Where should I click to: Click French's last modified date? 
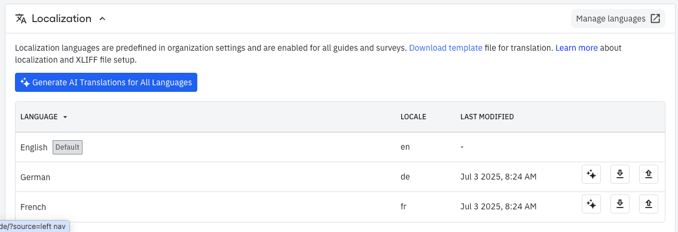pos(499,206)
